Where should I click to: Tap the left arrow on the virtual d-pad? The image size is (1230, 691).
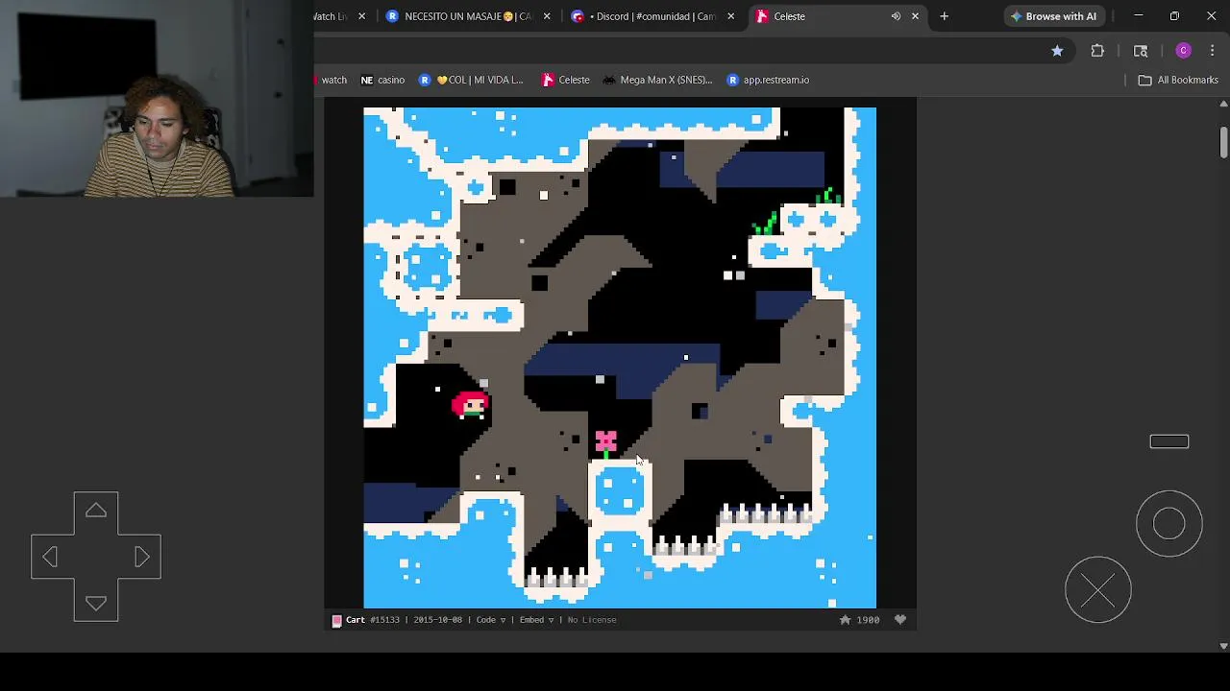pyautogui.click(x=50, y=557)
